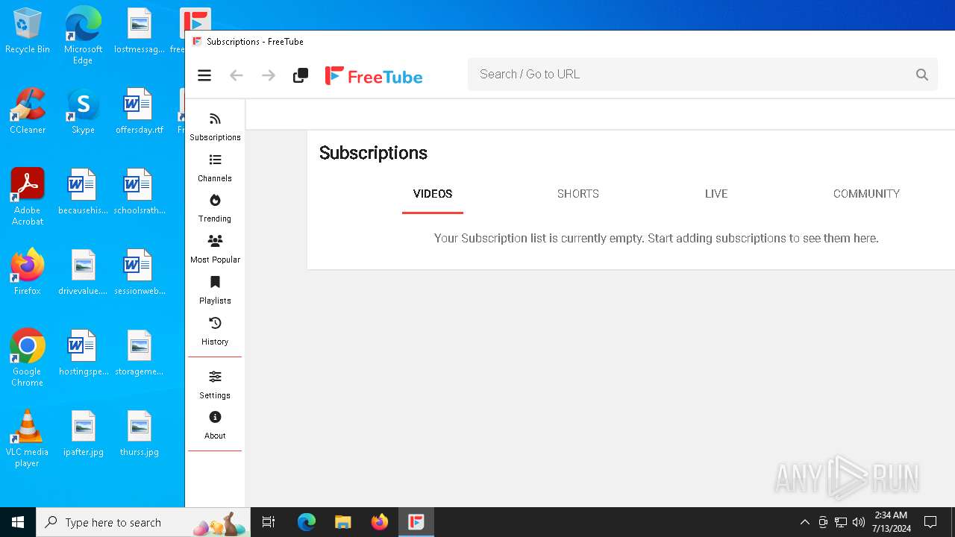Select the CCleaner desktop shortcut
The image size is (955, 537).
28,112
